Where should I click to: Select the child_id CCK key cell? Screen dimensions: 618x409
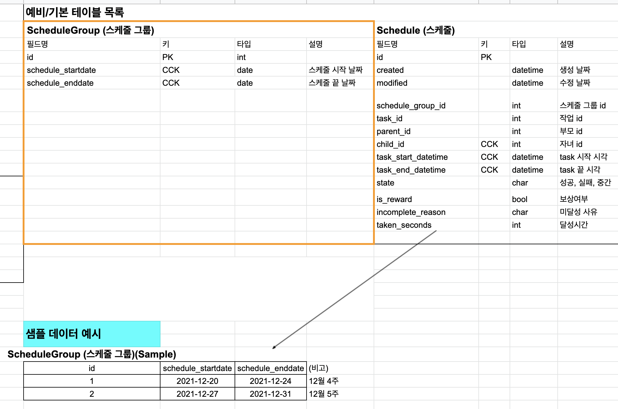[x=489, y=144]
